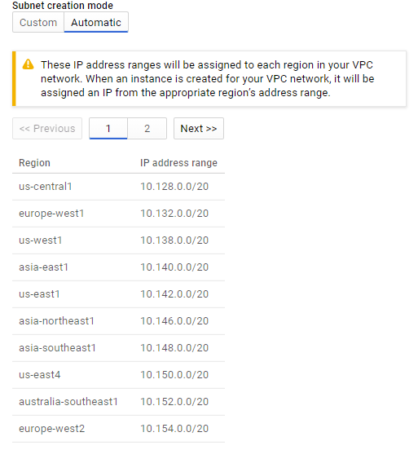Screen dimensions: 418x450
Task: Go to page 2 of regions
Action: 147,129
